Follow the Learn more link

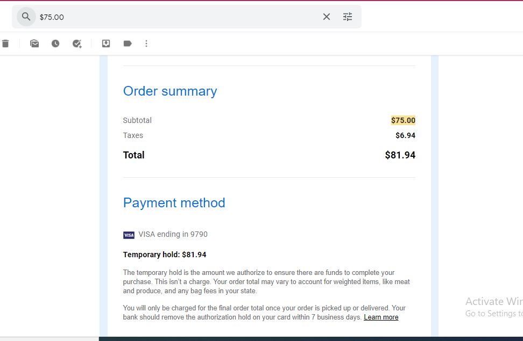(381, 317)
